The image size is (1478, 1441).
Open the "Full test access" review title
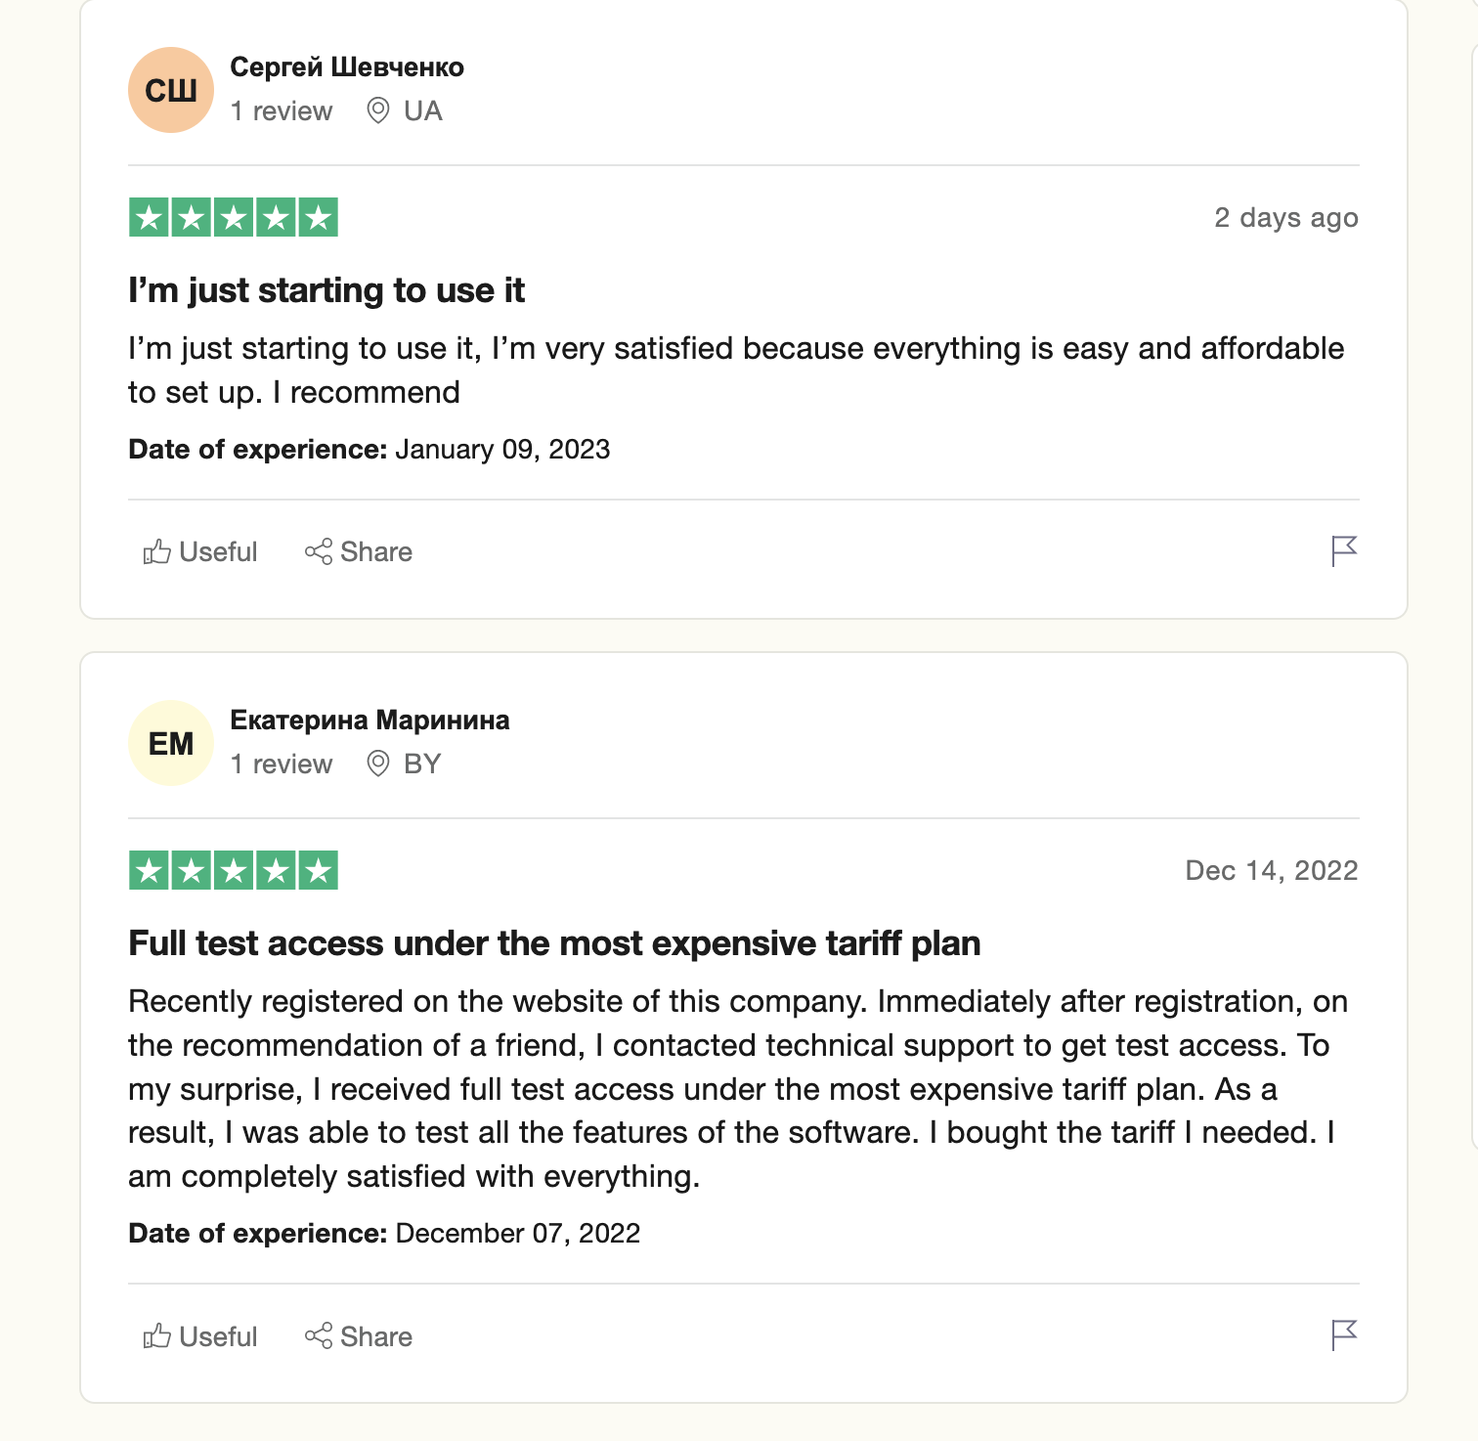point(554,943)
